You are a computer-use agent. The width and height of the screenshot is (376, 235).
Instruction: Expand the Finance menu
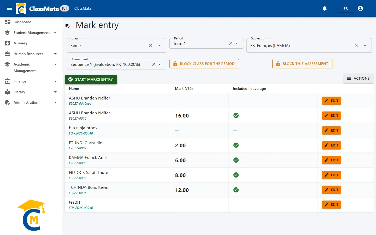tap(55, 81)
